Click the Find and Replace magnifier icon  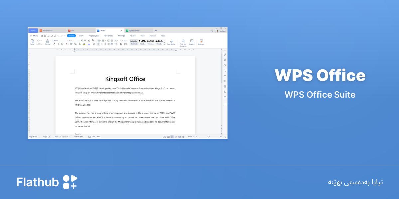(183, 41)
